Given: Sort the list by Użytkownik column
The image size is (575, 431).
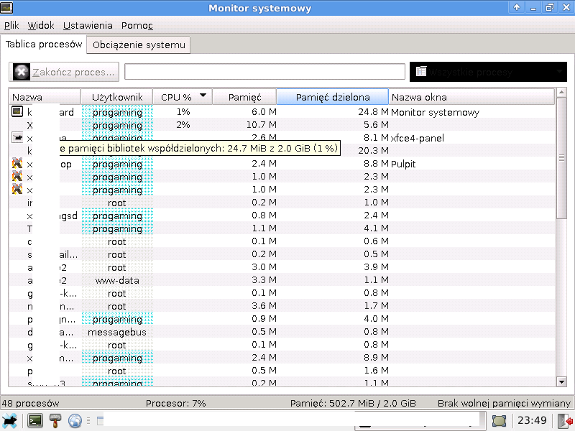Looking at the screenshot, I should click(116, 97).
